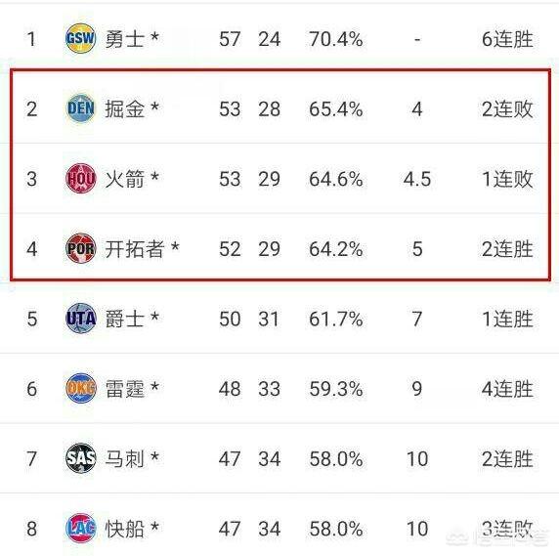The height and width of the screenshot is (556, 559).
Task: Open the 勇士 team name link
Action: coord(125,39)
